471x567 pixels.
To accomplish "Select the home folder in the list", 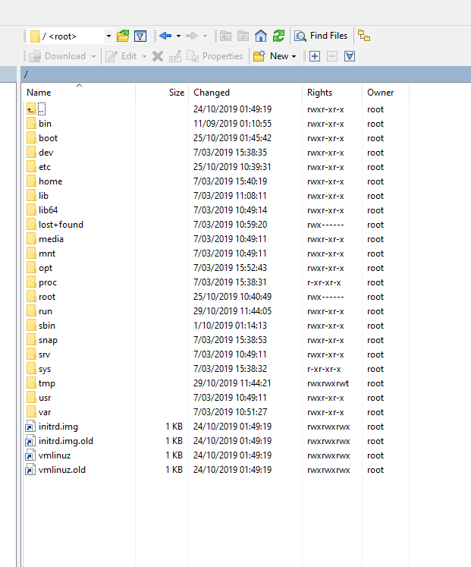I will [x=50, y=181].
